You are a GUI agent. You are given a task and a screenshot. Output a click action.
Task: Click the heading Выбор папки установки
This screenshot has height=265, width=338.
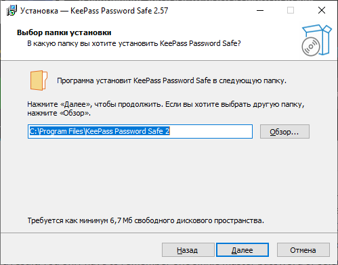[64, 32]
